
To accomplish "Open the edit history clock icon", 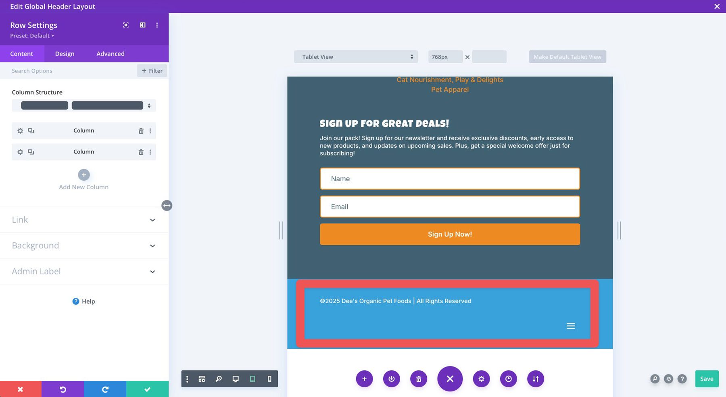I will [x=509, y=378].
